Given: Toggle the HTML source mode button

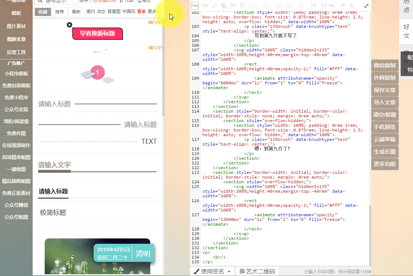Looking at the screenshot, I should 195,5.
